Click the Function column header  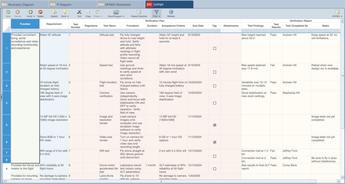[25, 24]
